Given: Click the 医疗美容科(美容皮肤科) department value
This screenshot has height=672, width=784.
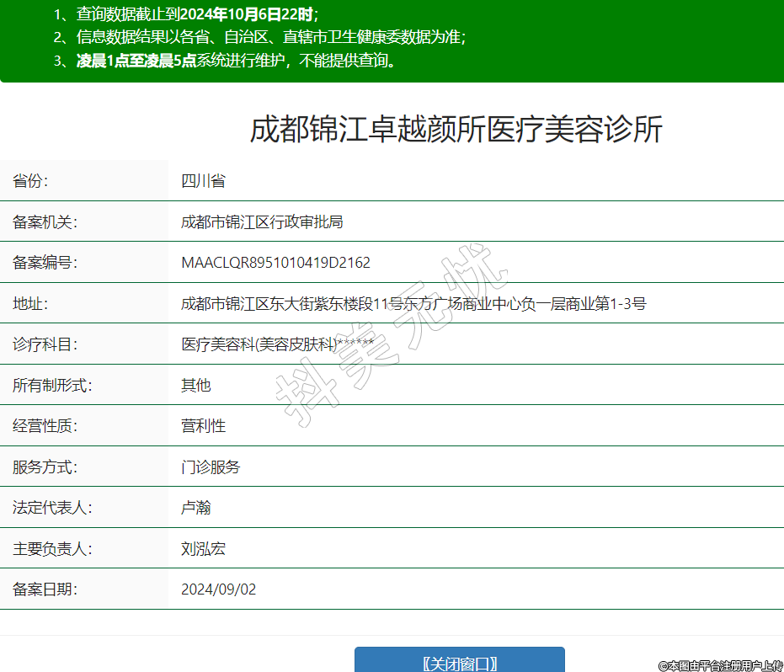Looking at the screenshot, I should pyautogui.click(x=259, y=344).
